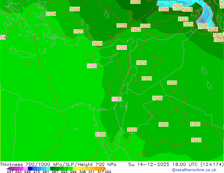Click the legend value 317
Viewport: 224px width, 173px height.
(101, 172)
